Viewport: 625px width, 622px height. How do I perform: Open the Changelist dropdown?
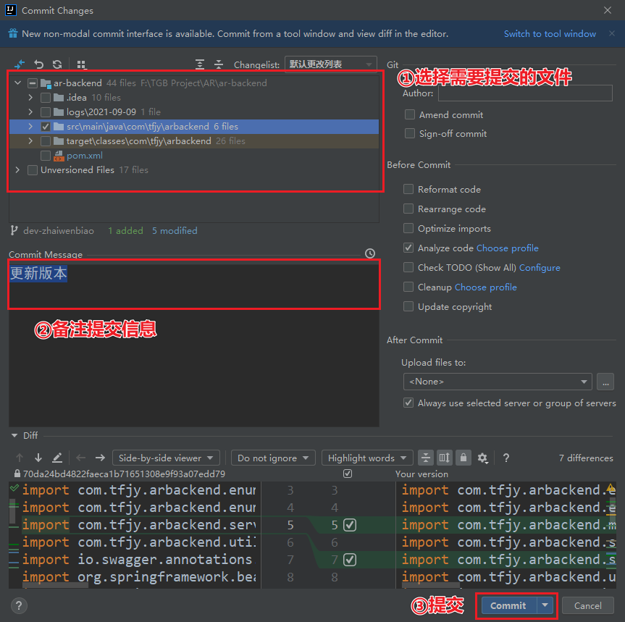pos(331,64)
